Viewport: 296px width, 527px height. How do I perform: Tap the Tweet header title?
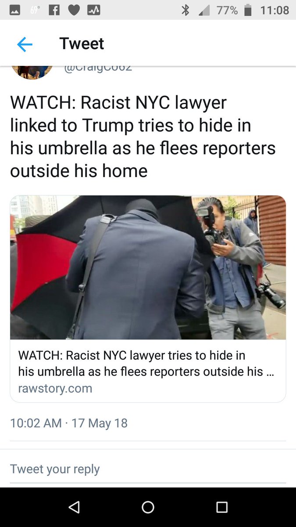click(82, 43)
